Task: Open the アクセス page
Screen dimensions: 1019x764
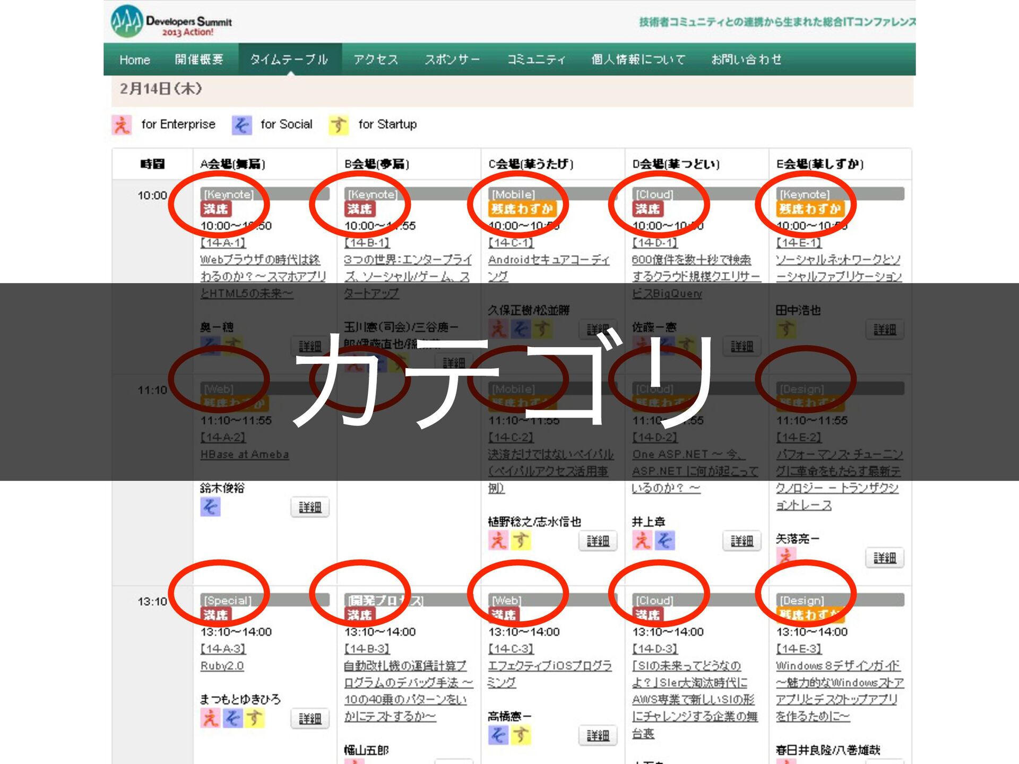Action: point(376,59)
